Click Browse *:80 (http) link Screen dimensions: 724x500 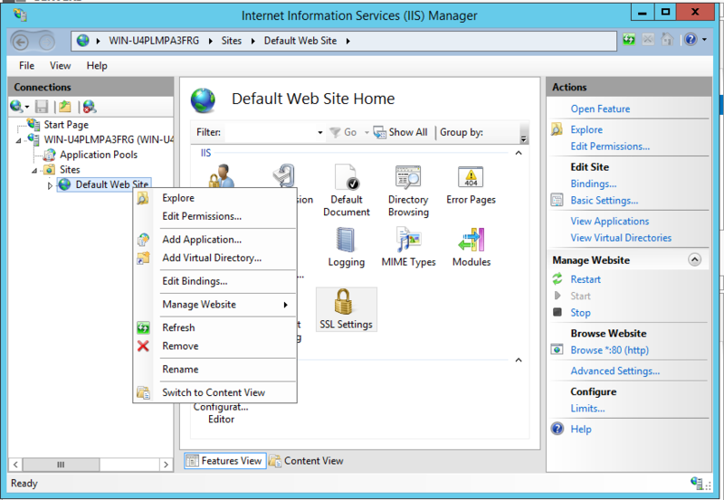pyautogui.click(x=609, y=350)
